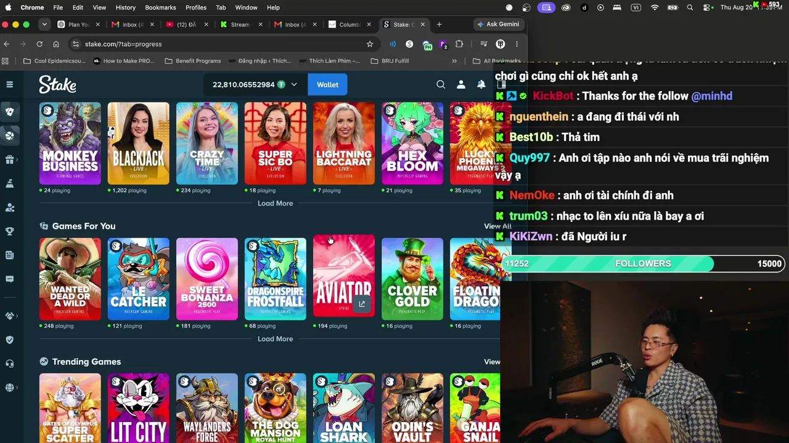Open Sponsorships handshake icon in the sidebar
The height and width of the screenshot is (443, 789).
point(10,316)
